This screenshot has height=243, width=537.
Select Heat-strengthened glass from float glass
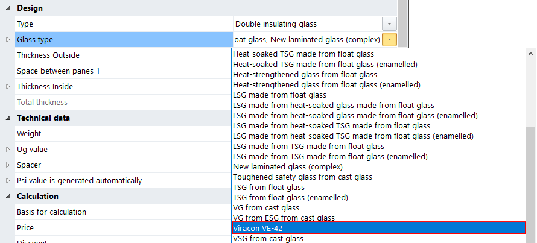(x=305, y=74)
